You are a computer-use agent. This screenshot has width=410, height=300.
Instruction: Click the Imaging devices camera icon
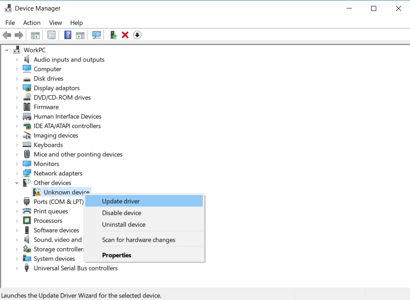(x=27, y=135)
